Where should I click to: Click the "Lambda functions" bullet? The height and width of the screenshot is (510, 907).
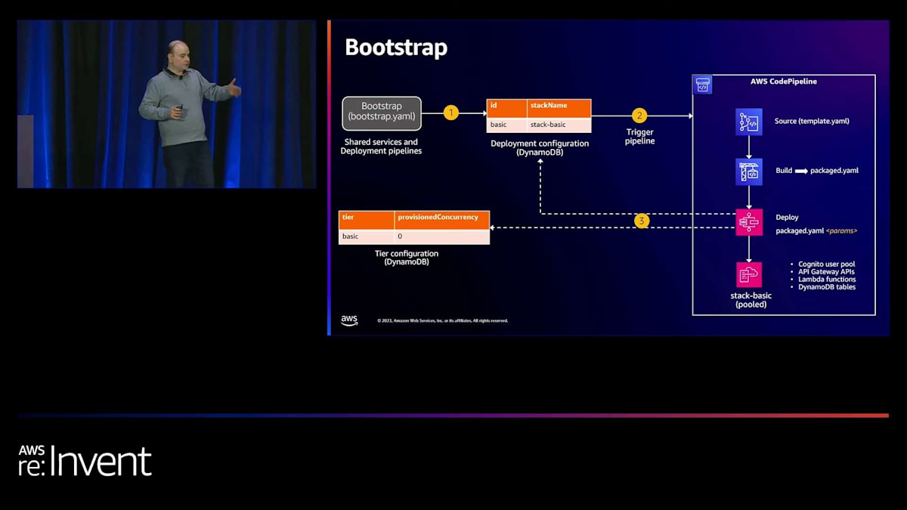[x=827, y=280]
